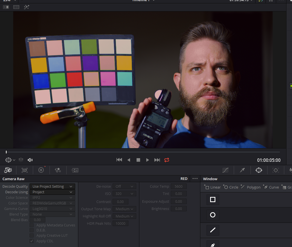Click the Blend Bias value field
This screenshot has width=292, height=247.
[37, 220]
